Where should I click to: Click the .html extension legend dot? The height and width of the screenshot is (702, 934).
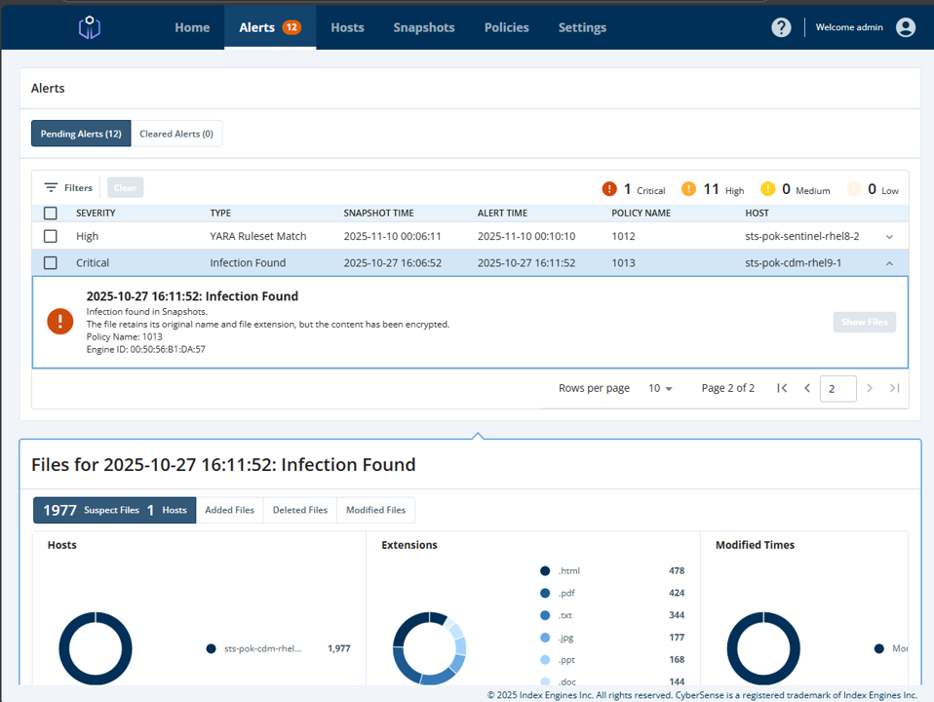(x=544, y=571)
